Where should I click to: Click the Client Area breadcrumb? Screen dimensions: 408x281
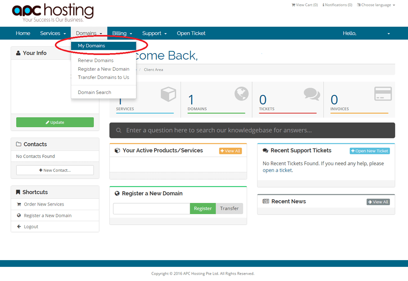(154, 69)
